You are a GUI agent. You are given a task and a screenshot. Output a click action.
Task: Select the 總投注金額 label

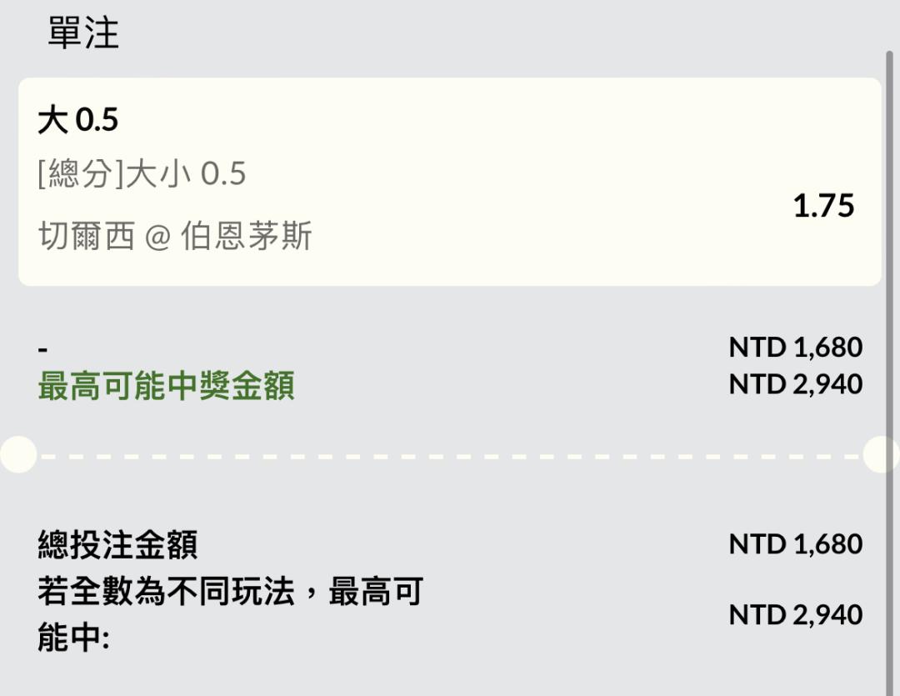point(117,544)
